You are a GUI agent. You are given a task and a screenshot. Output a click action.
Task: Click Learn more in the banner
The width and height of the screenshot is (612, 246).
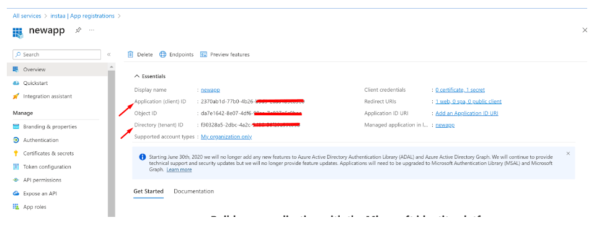(x=179, y=170)
